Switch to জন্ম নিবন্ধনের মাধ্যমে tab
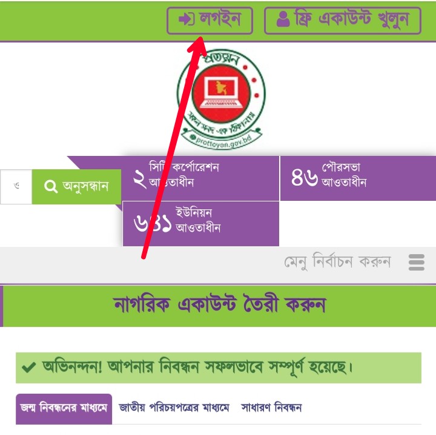 coord(64,409)
